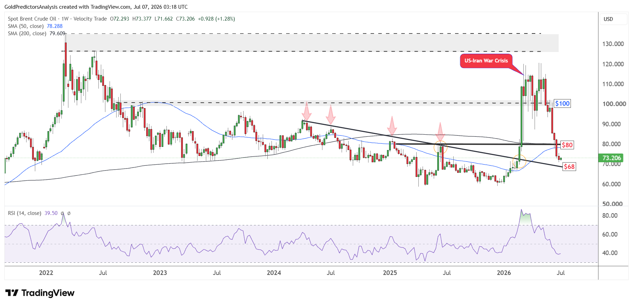Image resolution: width=633 pixels, height=306 pixels.
Task: Select the GoldPredictorsAnalysis attribution header text
Action: [96, 7]
